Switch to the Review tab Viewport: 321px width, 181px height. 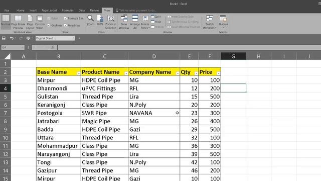click(x=94, y=10)
